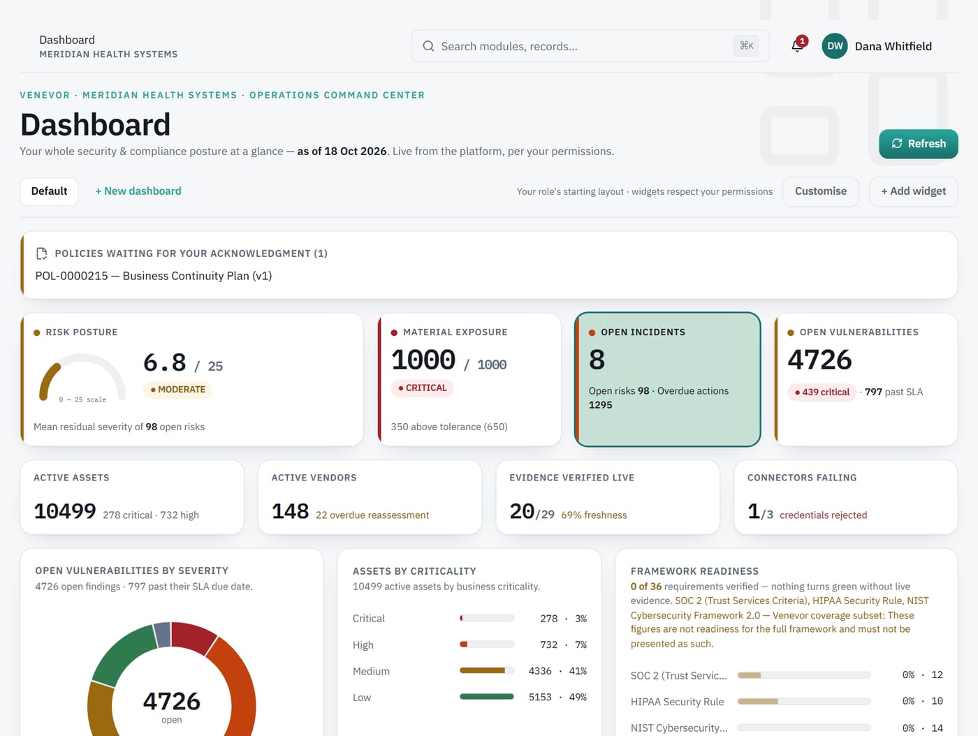Click the Dana Whitfield user name

pyautogui.click(x=893, y=46)
